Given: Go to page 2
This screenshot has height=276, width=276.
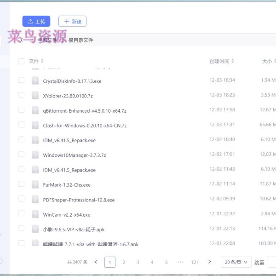Looking at the screenshot, I should pos(124,262).
